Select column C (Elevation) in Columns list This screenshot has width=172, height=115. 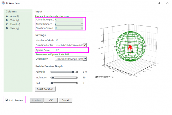13,24
